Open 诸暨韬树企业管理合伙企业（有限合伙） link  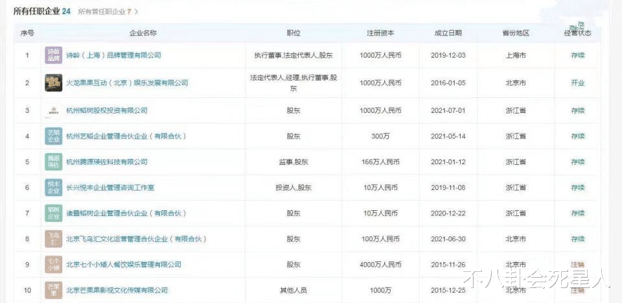[x=126, y=213]
